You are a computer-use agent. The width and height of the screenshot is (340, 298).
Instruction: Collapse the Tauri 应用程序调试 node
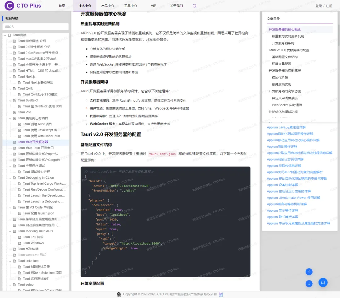(x=10, y=166)
